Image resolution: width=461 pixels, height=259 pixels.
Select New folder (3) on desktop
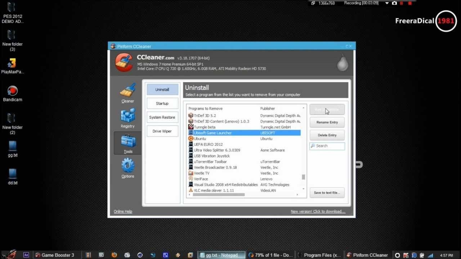12,41
